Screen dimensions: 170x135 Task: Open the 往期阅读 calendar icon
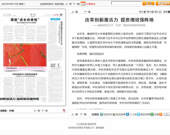[x=83, y=4]
